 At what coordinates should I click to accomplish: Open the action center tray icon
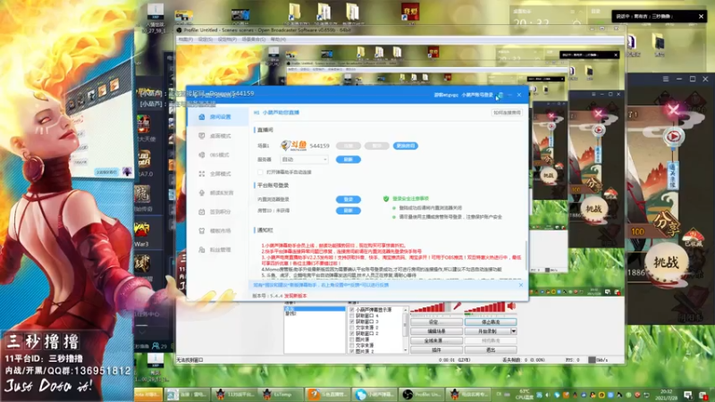click(x=687, y=395)
